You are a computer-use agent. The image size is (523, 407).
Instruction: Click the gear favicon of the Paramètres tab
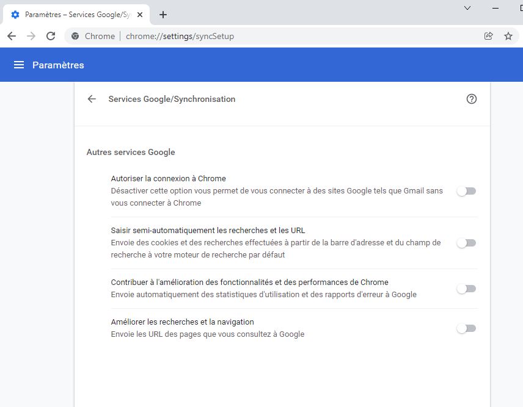[x=15, y=15]
